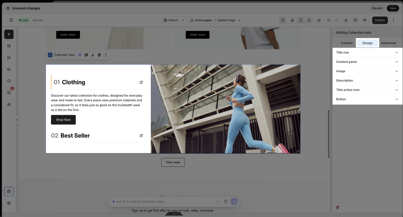This screenshot has width=403, height=217.
Task: Select the Design tab
Action: click(x=368, y=43)
